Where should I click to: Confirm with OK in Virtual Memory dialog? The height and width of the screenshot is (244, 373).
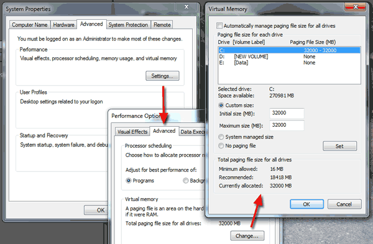click(x=306, y=204)
